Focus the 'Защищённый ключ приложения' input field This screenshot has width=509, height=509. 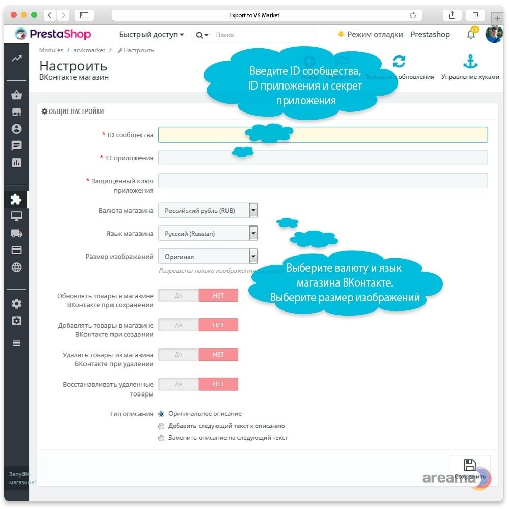[323, 181]
